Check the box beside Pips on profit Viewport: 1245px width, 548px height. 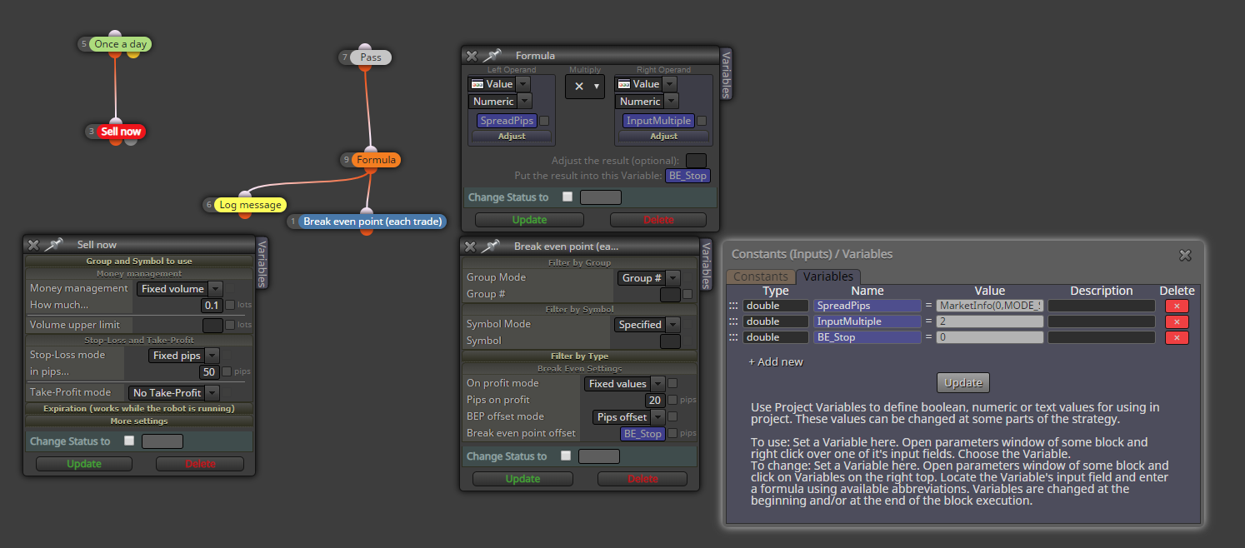[x=672, y=401]
